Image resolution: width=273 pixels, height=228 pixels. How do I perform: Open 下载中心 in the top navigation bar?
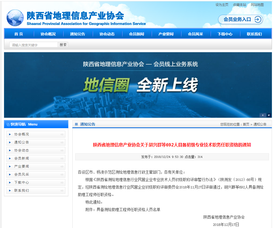tap(225, 34)
